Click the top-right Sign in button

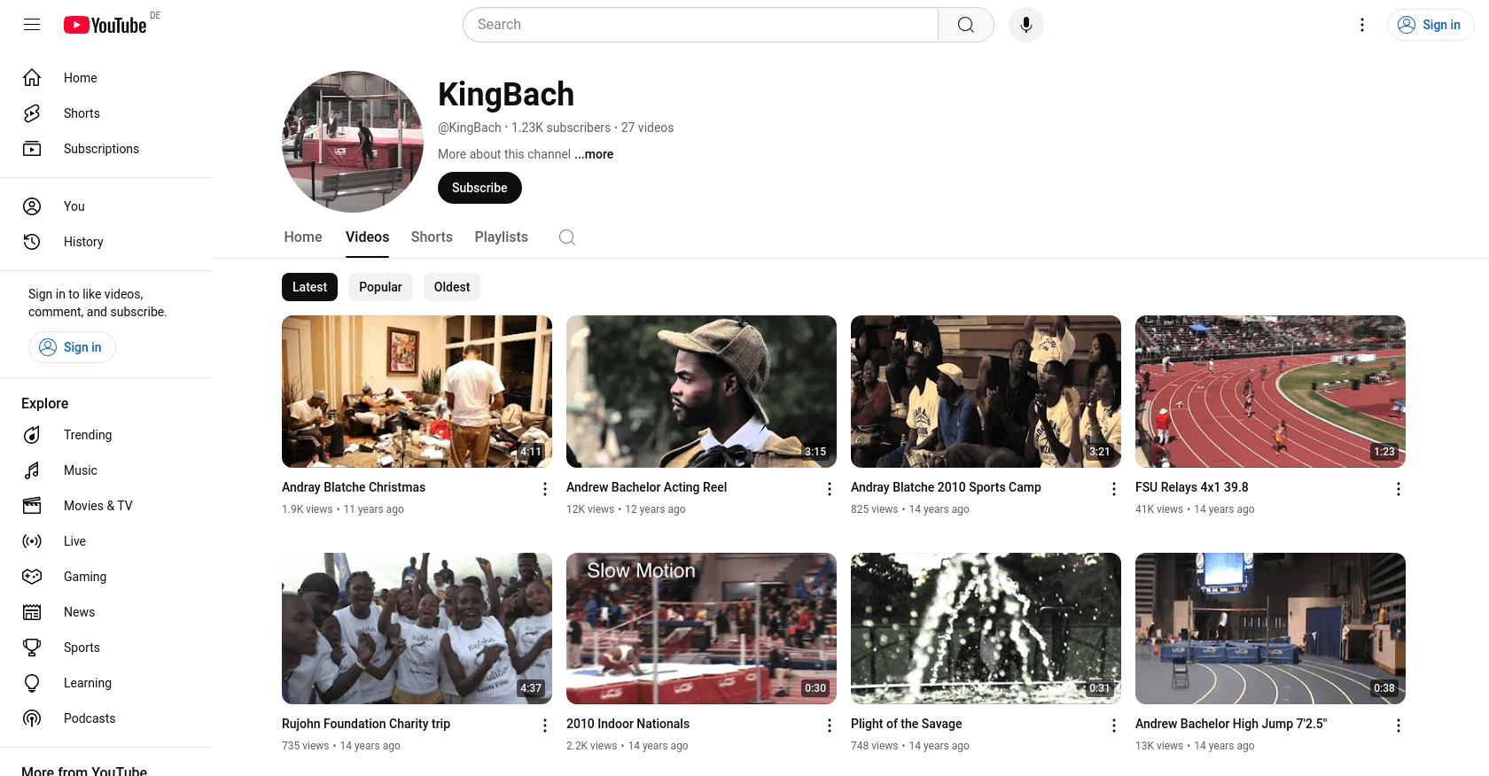coord(1431,25)
